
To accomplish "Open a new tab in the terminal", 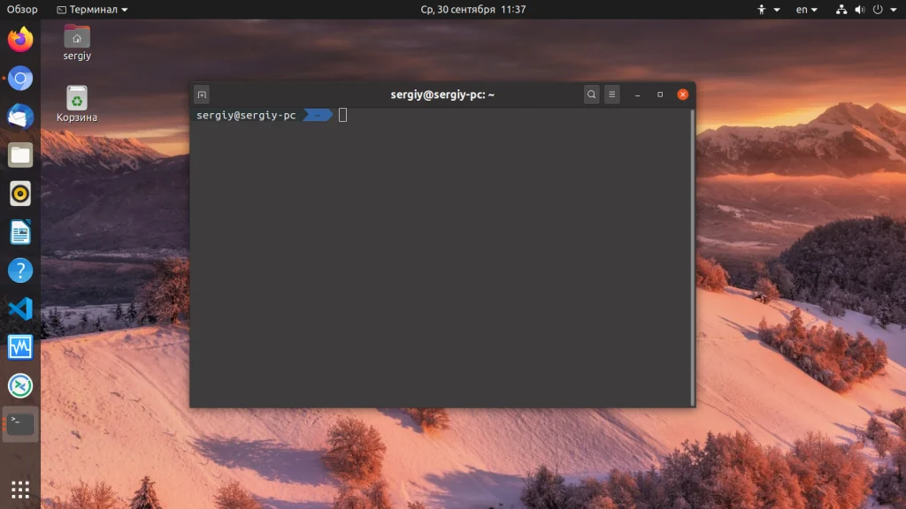I will [x=202, y=95].
